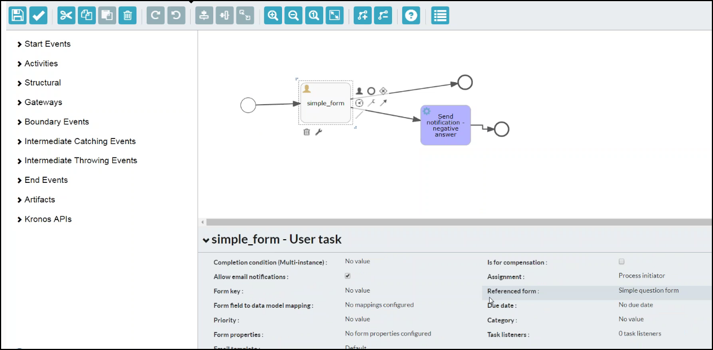Add text annotation from the quick menu
This screenshot has width=713, height=350.
371,102
